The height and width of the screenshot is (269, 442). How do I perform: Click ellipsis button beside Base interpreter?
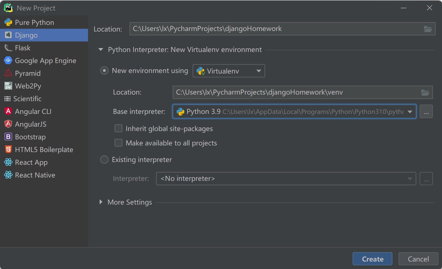click(426, 112)
